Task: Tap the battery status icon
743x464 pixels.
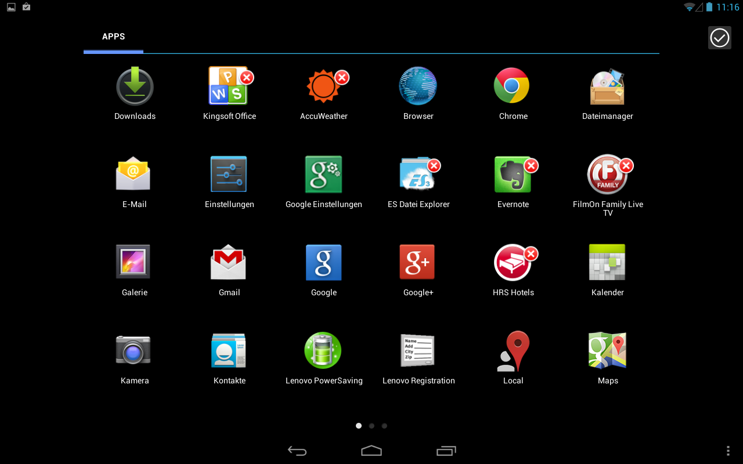Action: click(x=709, y=7)
